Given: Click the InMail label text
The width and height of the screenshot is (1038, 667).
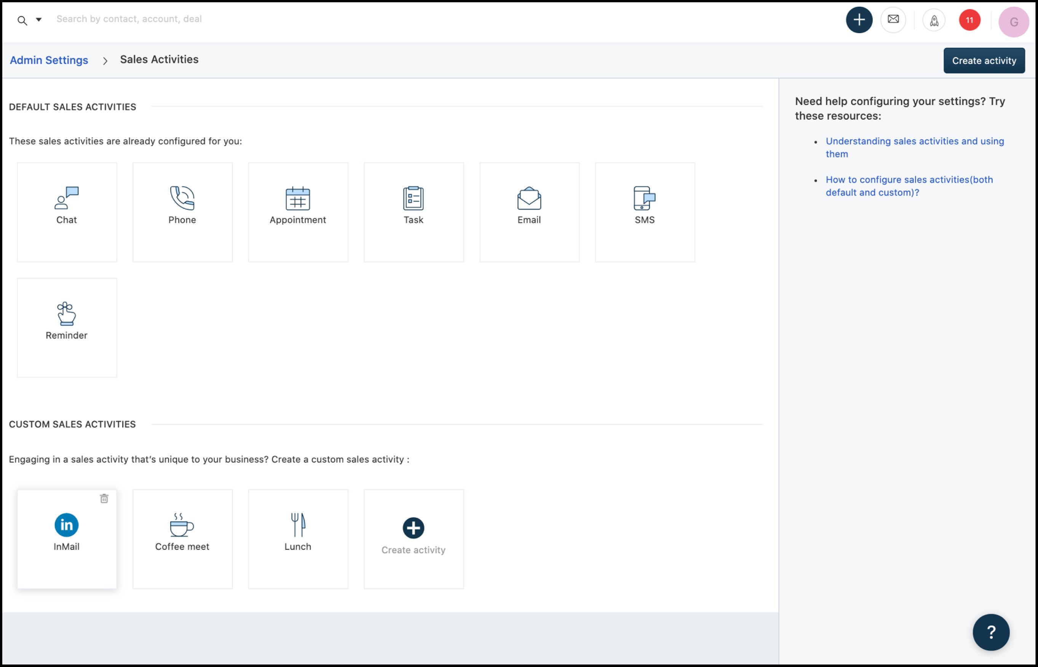Looking at the screenshot, I should click(x=66, y=546).
